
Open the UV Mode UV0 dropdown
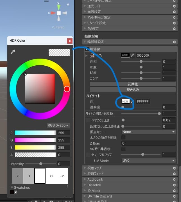click(x=148, y=161)
